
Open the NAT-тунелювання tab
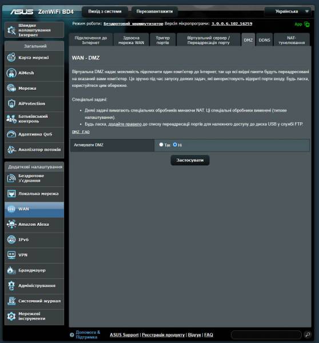pyautogui.click(x=292, y=40)
